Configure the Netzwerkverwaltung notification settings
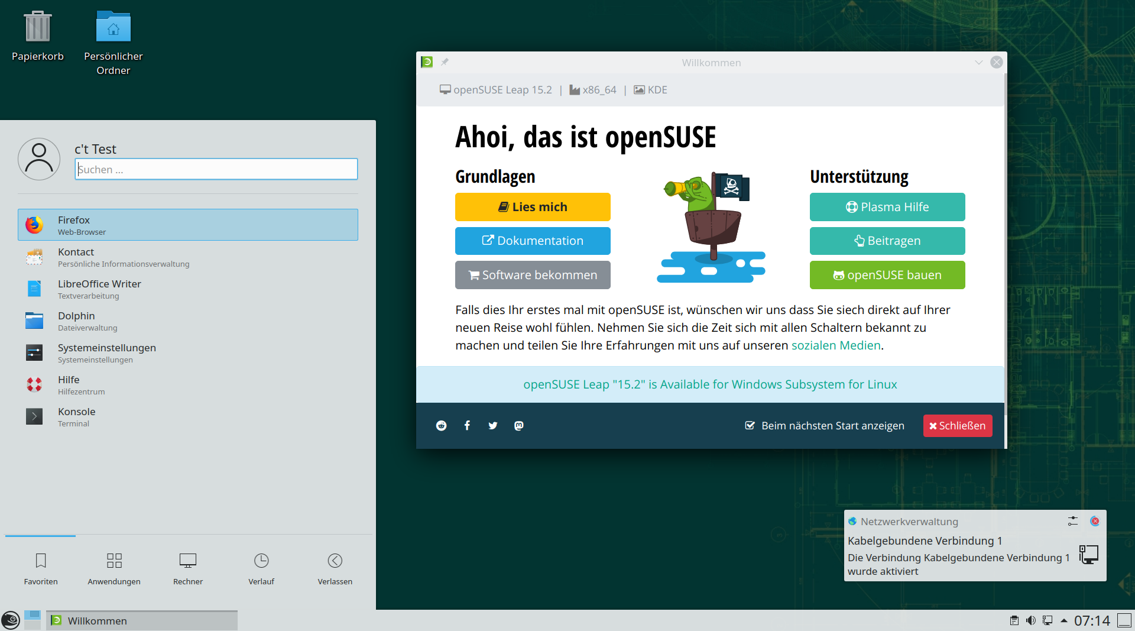 point(1073,521)
